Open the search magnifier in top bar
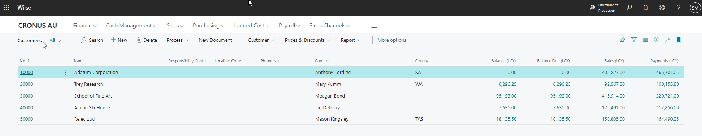 (629, 7)
